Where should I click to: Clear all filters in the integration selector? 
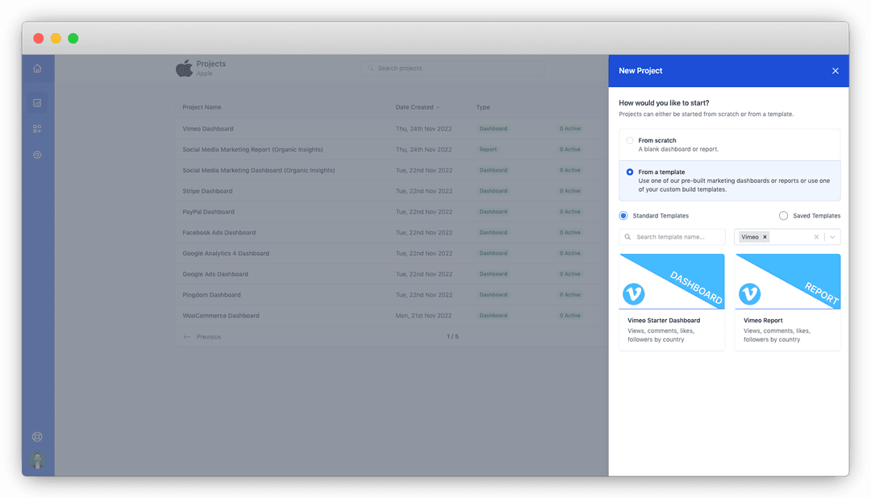[816, 237]
